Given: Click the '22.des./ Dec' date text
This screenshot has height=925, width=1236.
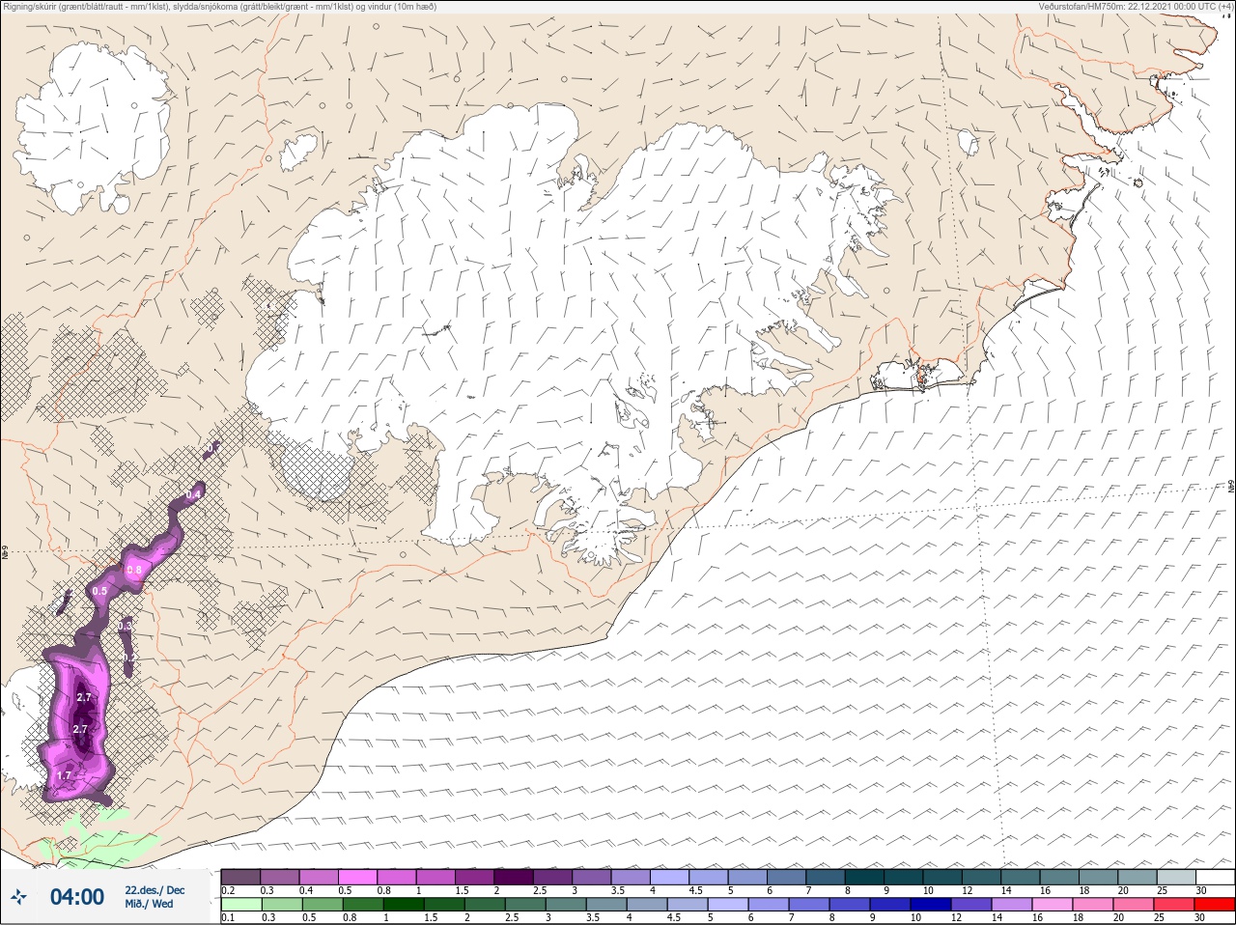Looking at the screenshot, I should pyautogui.click(x=154, y=890).
